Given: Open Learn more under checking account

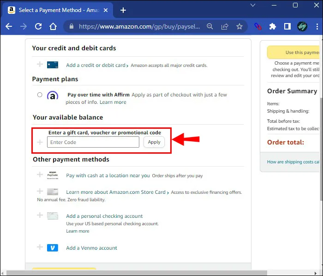Looking at the screenshot, I should pyautogui.click(x=78, y=231).
